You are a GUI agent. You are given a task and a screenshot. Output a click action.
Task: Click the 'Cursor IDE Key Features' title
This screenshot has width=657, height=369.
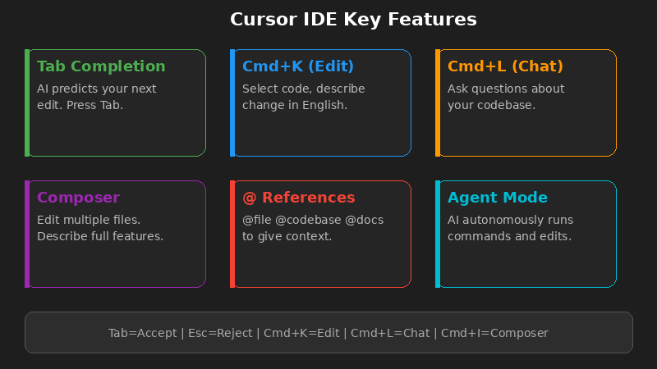pos(353,19)
